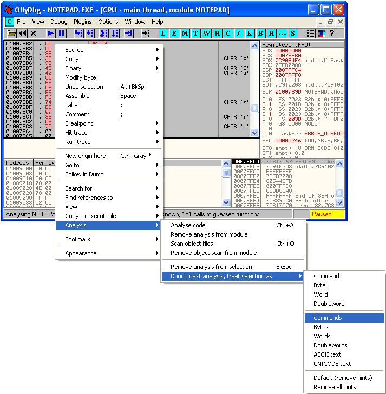Open References window with R button
386x394 pixels.
click(271, 33)
